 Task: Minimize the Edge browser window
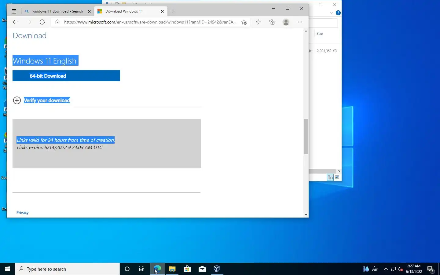(x=273, y=8)
